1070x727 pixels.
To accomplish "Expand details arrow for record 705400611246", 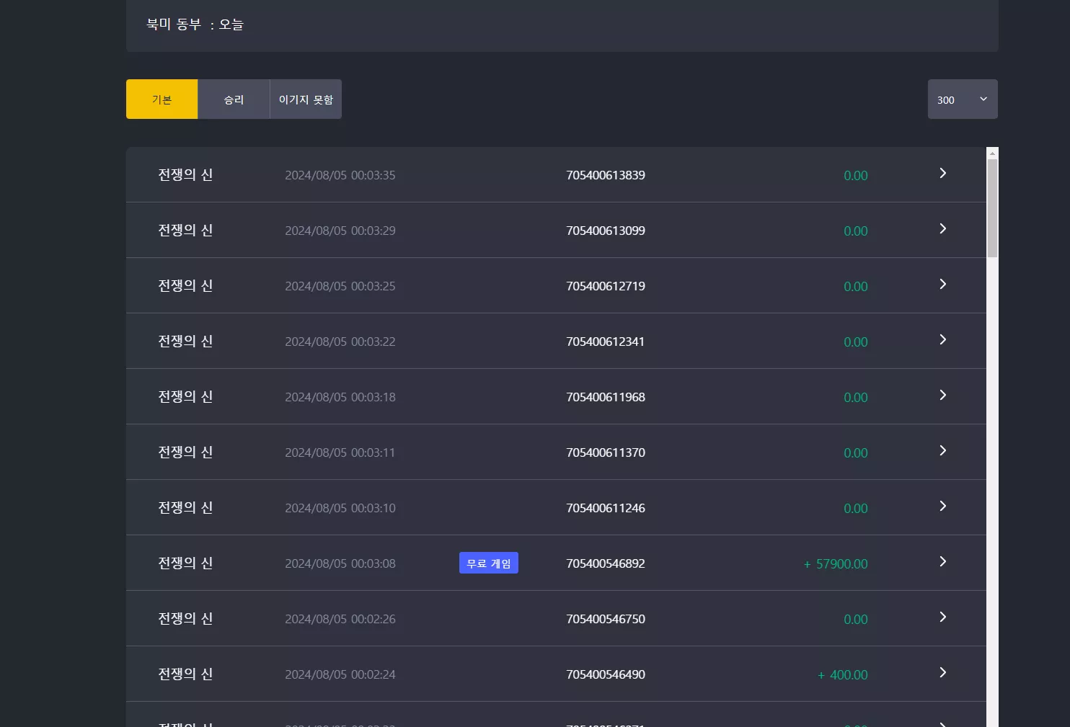I will pyautogui.click(x=942, y=506).
